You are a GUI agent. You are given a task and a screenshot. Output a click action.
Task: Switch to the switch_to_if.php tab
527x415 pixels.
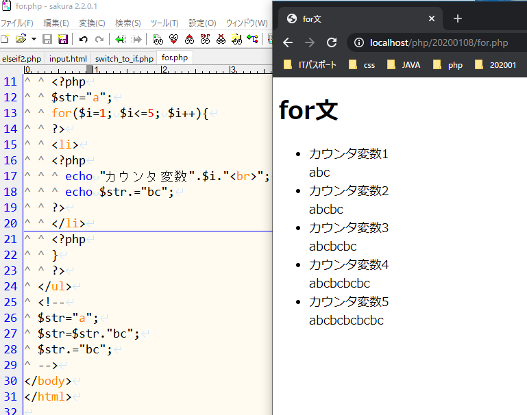[124, 58]
